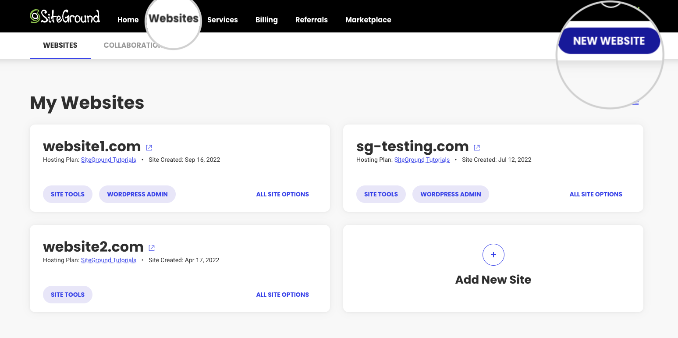The image size is (678, 338).
Task: Go to Home in top navigation
Action: pos(128,20)
